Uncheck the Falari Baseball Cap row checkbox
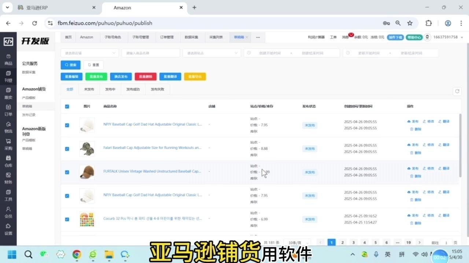Viewport: 469px width, 263px height. coord(67,149)
